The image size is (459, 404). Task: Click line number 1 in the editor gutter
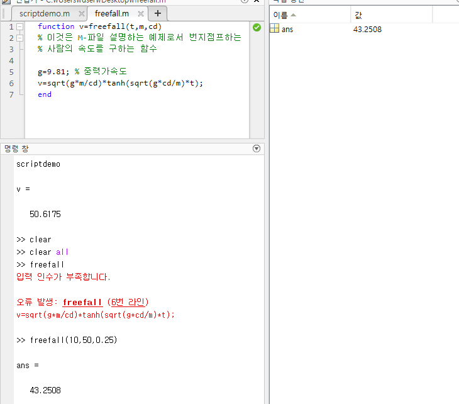pos(11,27)
